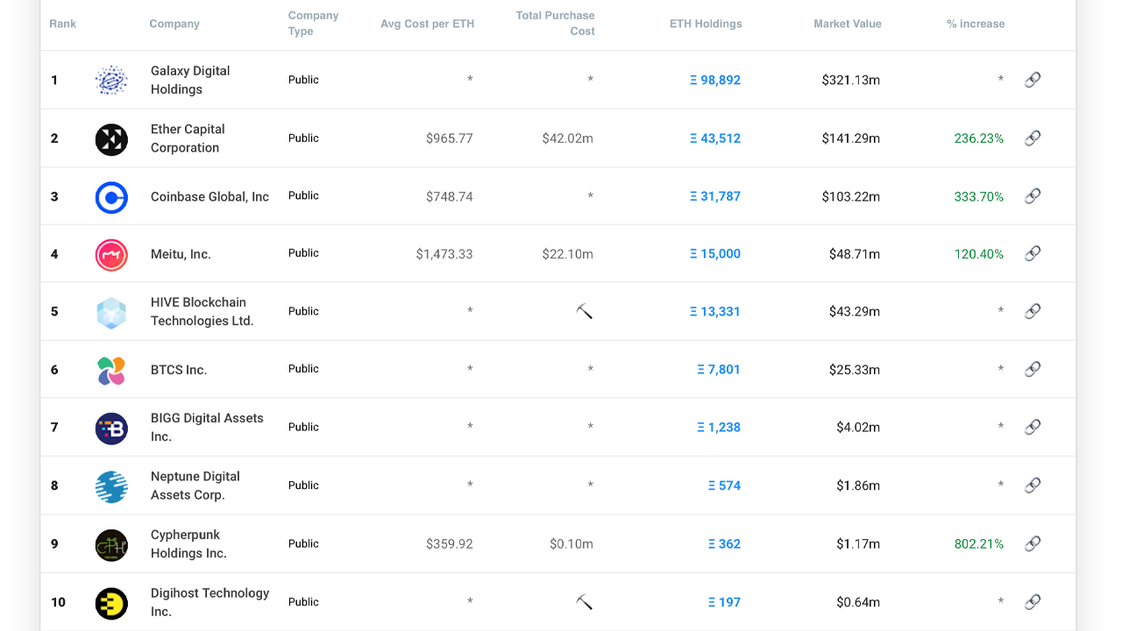Sort by the Market Value header
Screen dimensions: 1122x631
click(848, 24)
